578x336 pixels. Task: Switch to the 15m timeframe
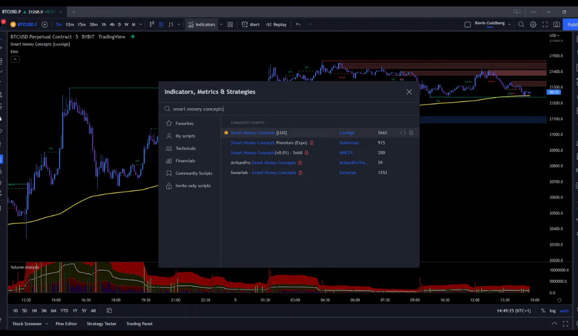click(x=81, y=24)
